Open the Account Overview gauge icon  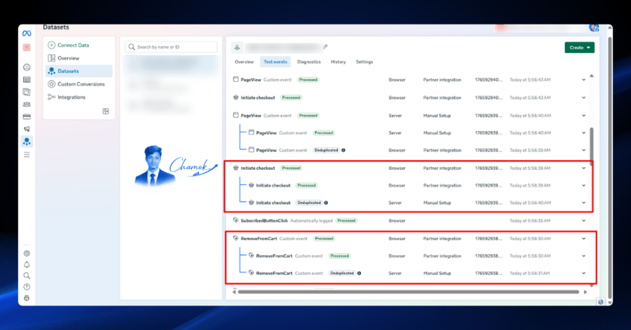tap(26, 68)
